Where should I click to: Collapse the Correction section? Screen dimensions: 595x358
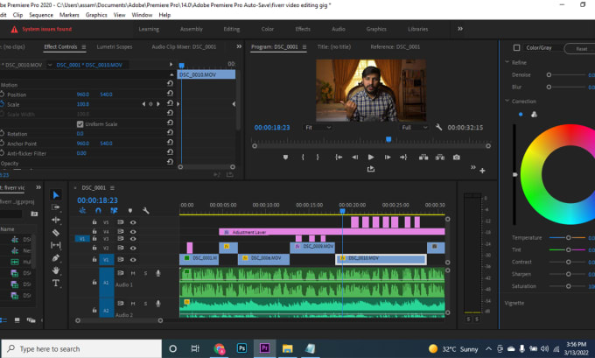point(507,101)
